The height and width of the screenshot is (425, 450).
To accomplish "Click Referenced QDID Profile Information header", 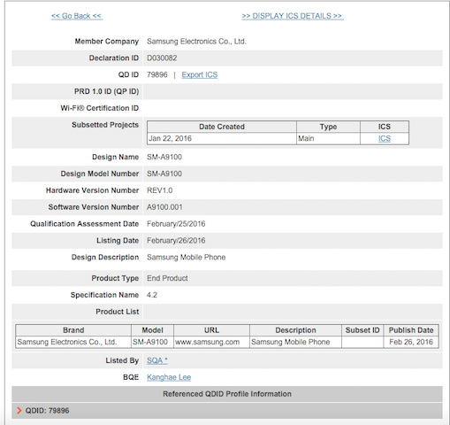I will (227, 394).
